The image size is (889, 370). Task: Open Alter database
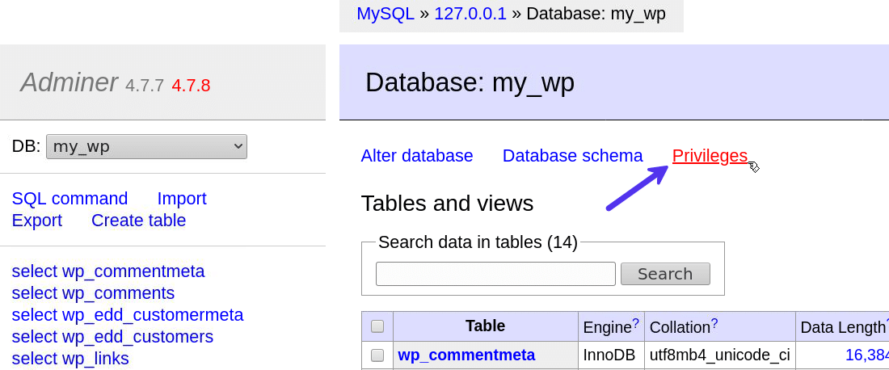[417, 156]
